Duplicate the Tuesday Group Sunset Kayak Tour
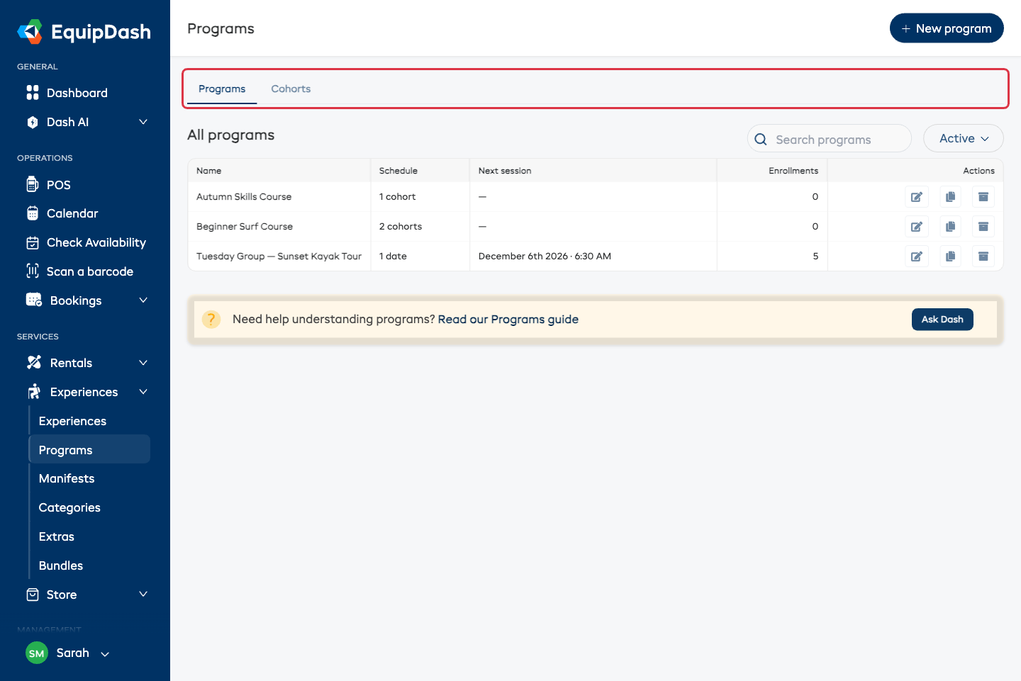The image size is (1021, 681). 951,257
